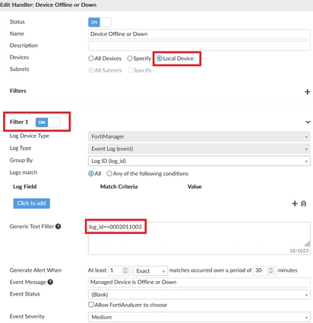
Task: Open the Exact match type dropdown
Action: [150, 270]
